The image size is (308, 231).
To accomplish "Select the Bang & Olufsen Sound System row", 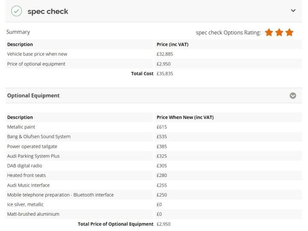I will (x=154, y=136).
